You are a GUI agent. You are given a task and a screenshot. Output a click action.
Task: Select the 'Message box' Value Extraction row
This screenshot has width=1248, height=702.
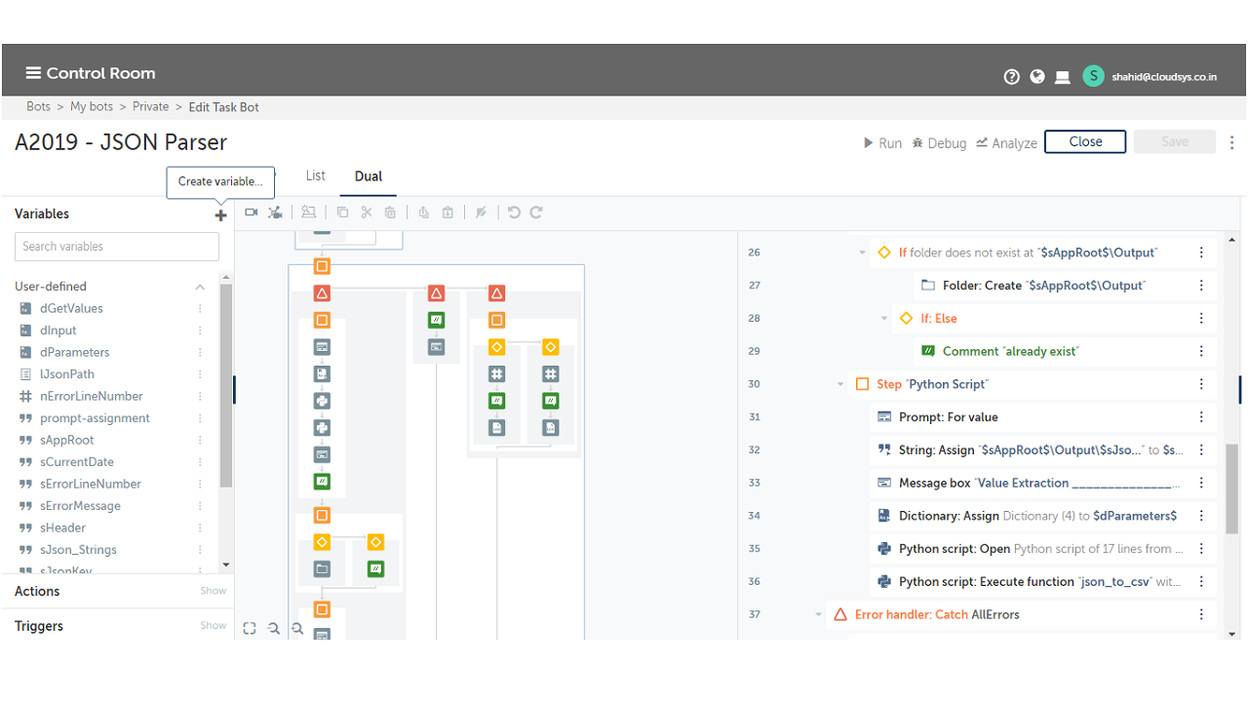[x=1043, y=483]
